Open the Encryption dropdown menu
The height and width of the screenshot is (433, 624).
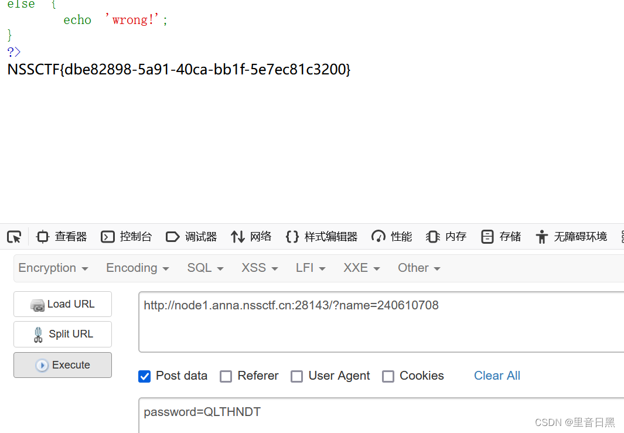pyautogui.click(x=53, y=268)
